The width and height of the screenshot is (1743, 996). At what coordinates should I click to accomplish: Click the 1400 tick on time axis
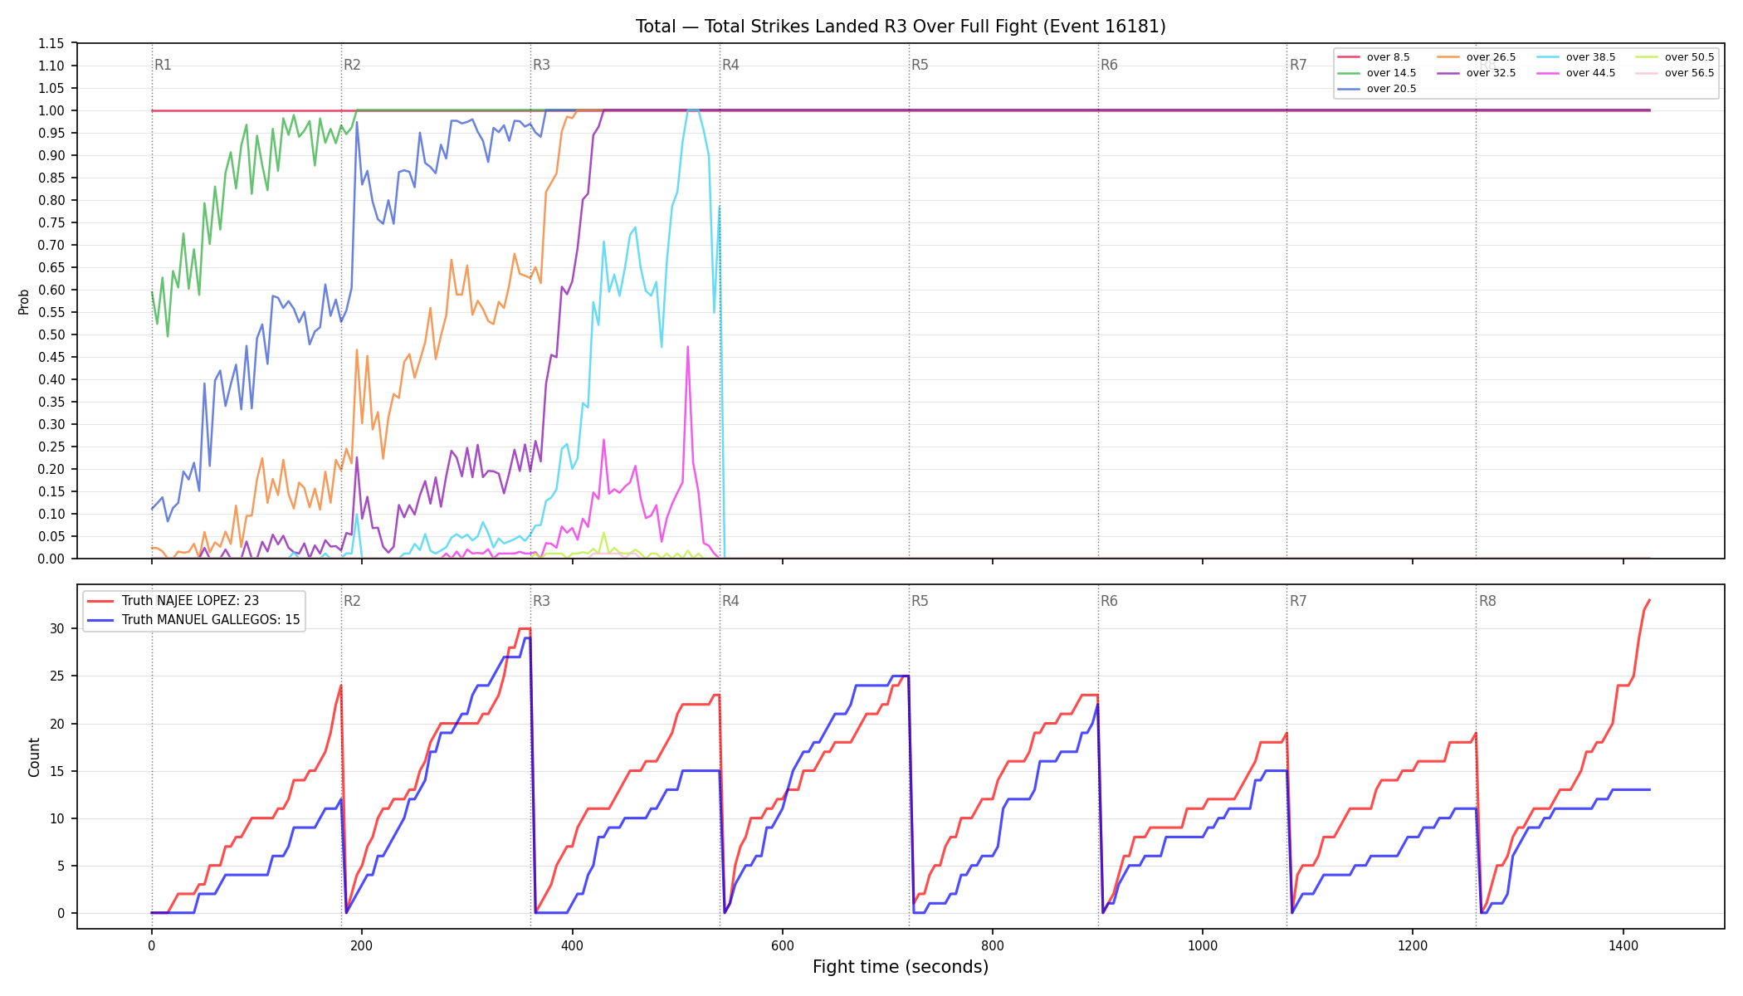point(1623,945)
